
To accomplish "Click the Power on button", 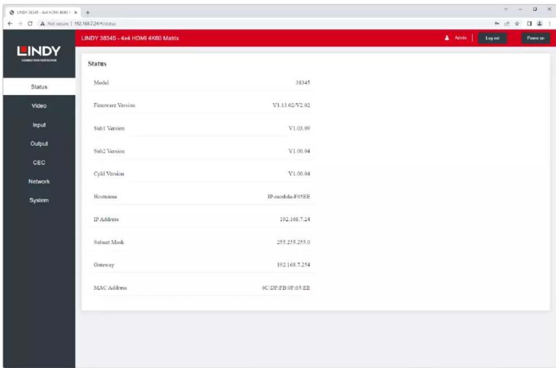I will click(x=536, y=38).
